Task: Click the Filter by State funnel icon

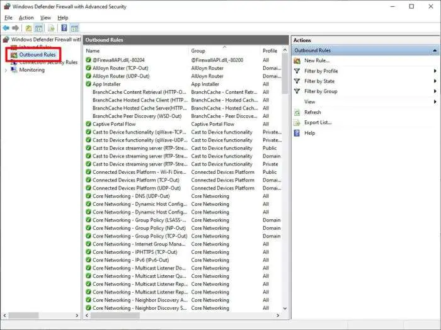Action: pos(297,81)
